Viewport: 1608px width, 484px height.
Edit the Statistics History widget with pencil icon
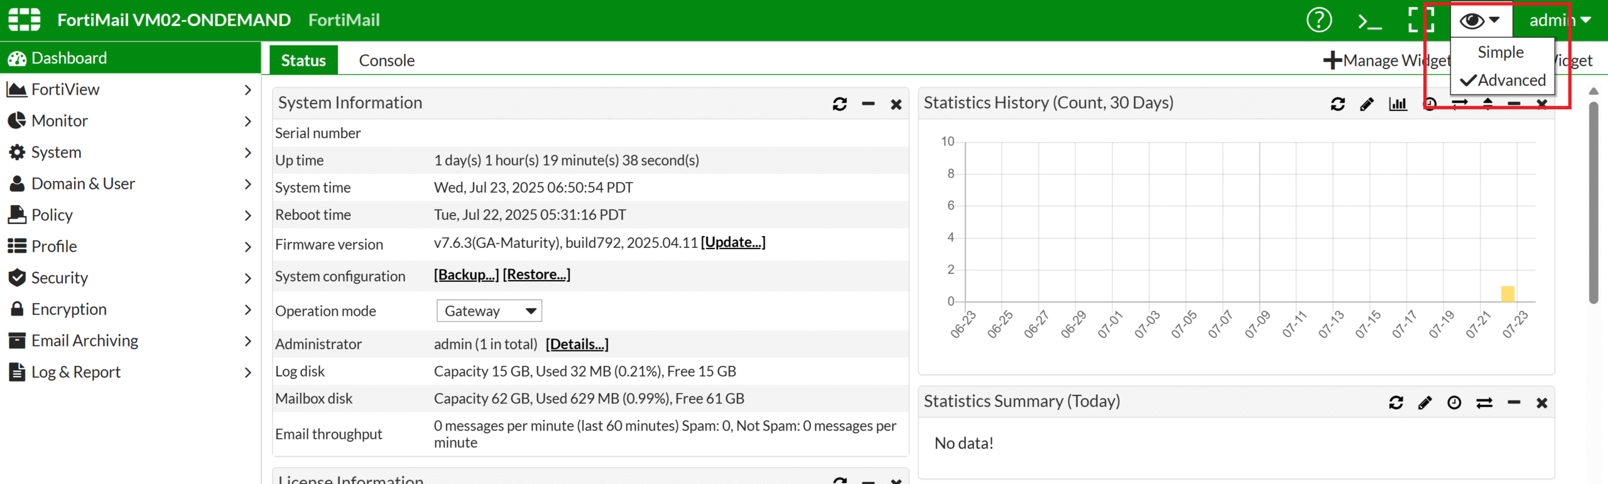pyautogui.click(x=1367, y=104)
